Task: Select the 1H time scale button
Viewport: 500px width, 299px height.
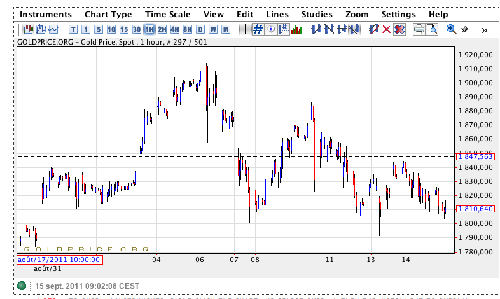Action: click(x=149, y=29)
